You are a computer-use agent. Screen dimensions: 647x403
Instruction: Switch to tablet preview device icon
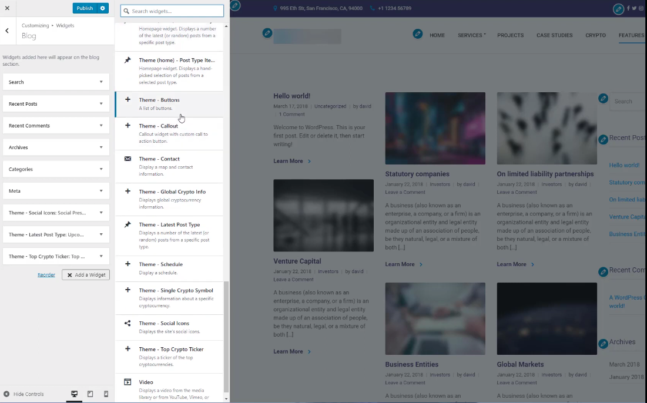pyautogui.click(x=90, y=394)
